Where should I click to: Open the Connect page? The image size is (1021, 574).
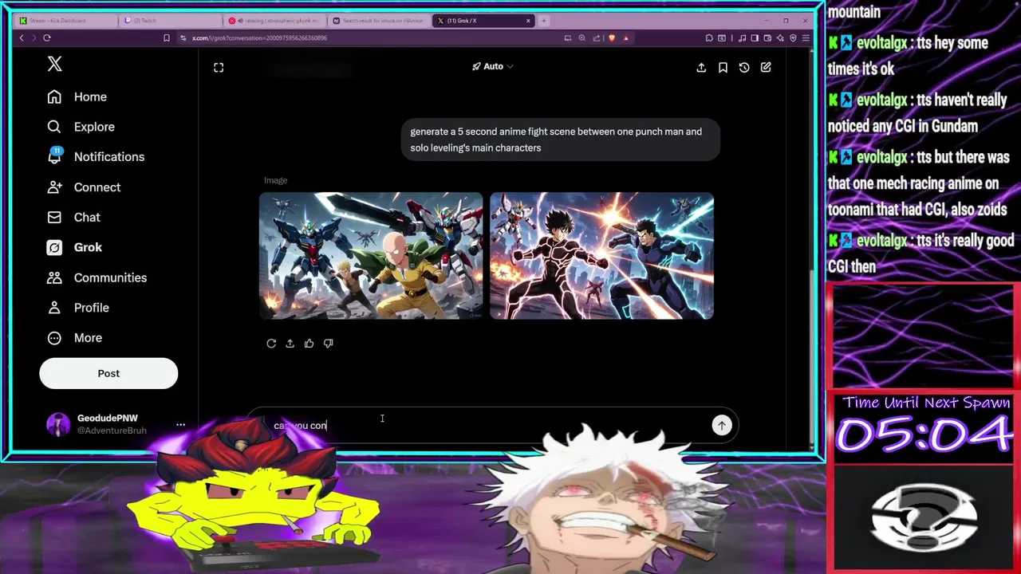coord(84,187)
